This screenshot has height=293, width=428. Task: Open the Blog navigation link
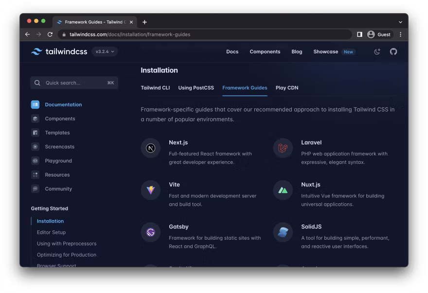pos(297,52)
